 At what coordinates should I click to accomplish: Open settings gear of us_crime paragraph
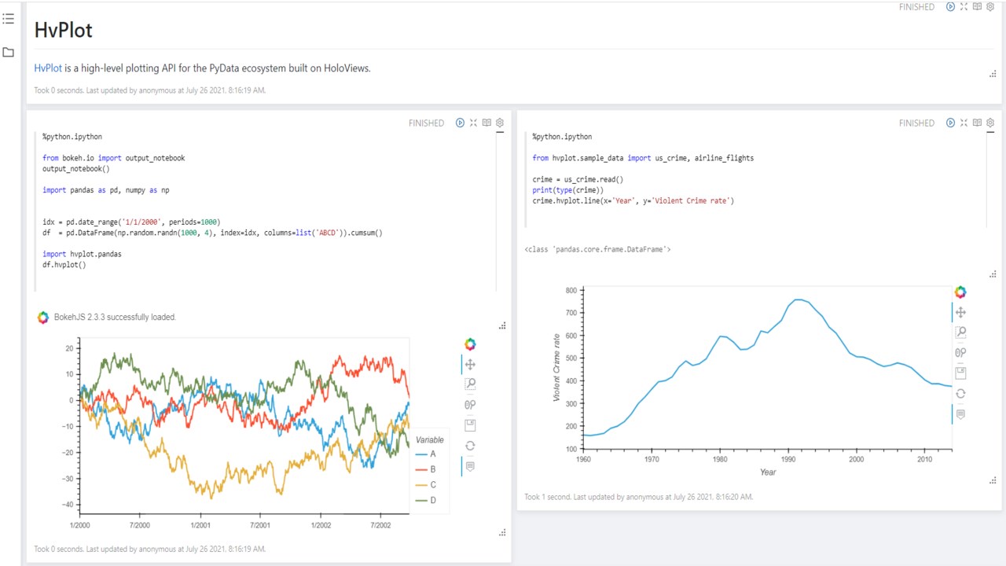coord(990,123)
